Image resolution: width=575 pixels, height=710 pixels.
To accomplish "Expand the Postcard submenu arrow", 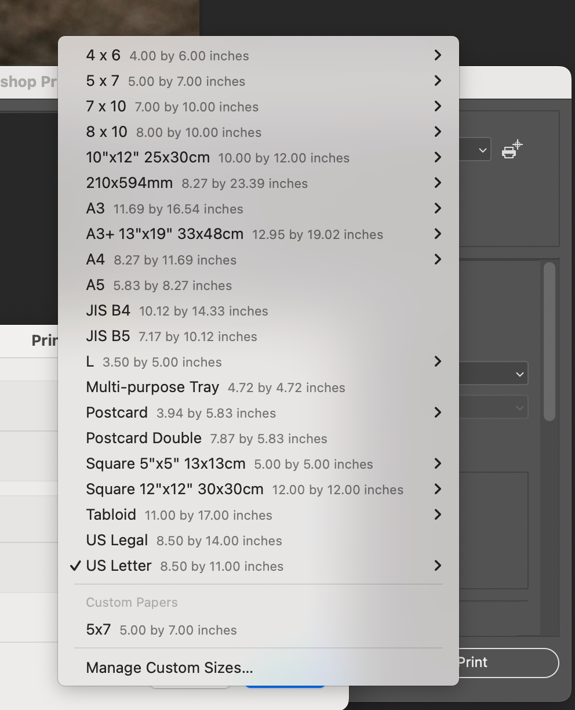I will click(437, 412).
